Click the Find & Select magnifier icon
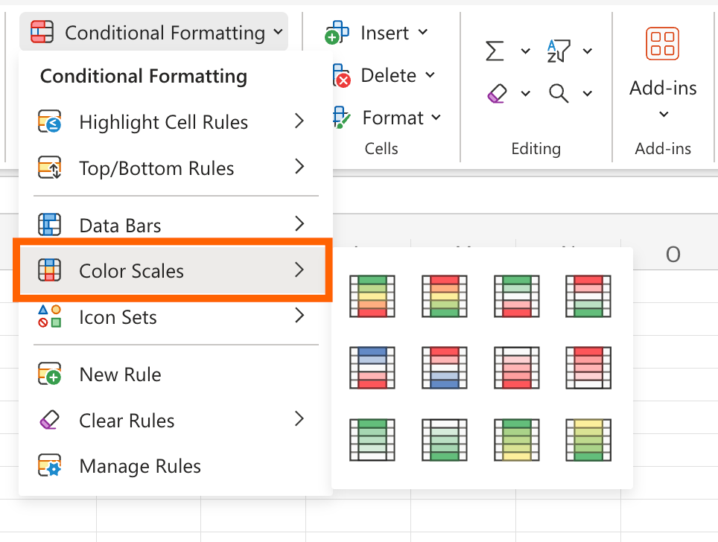Viewport: 718px width, 542px height. [x=558, y=93]
